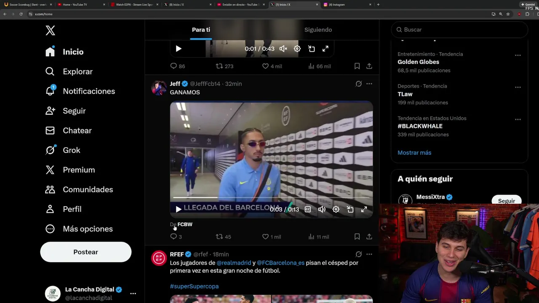The image size is (539, 303).
Task: Open Chatear in the sidebar
Action: click(68, 130)
